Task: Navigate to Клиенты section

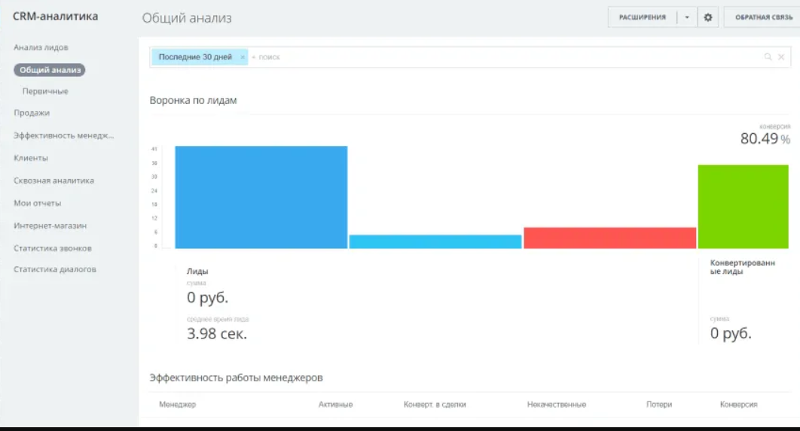Action: click(x=31, y=158)
